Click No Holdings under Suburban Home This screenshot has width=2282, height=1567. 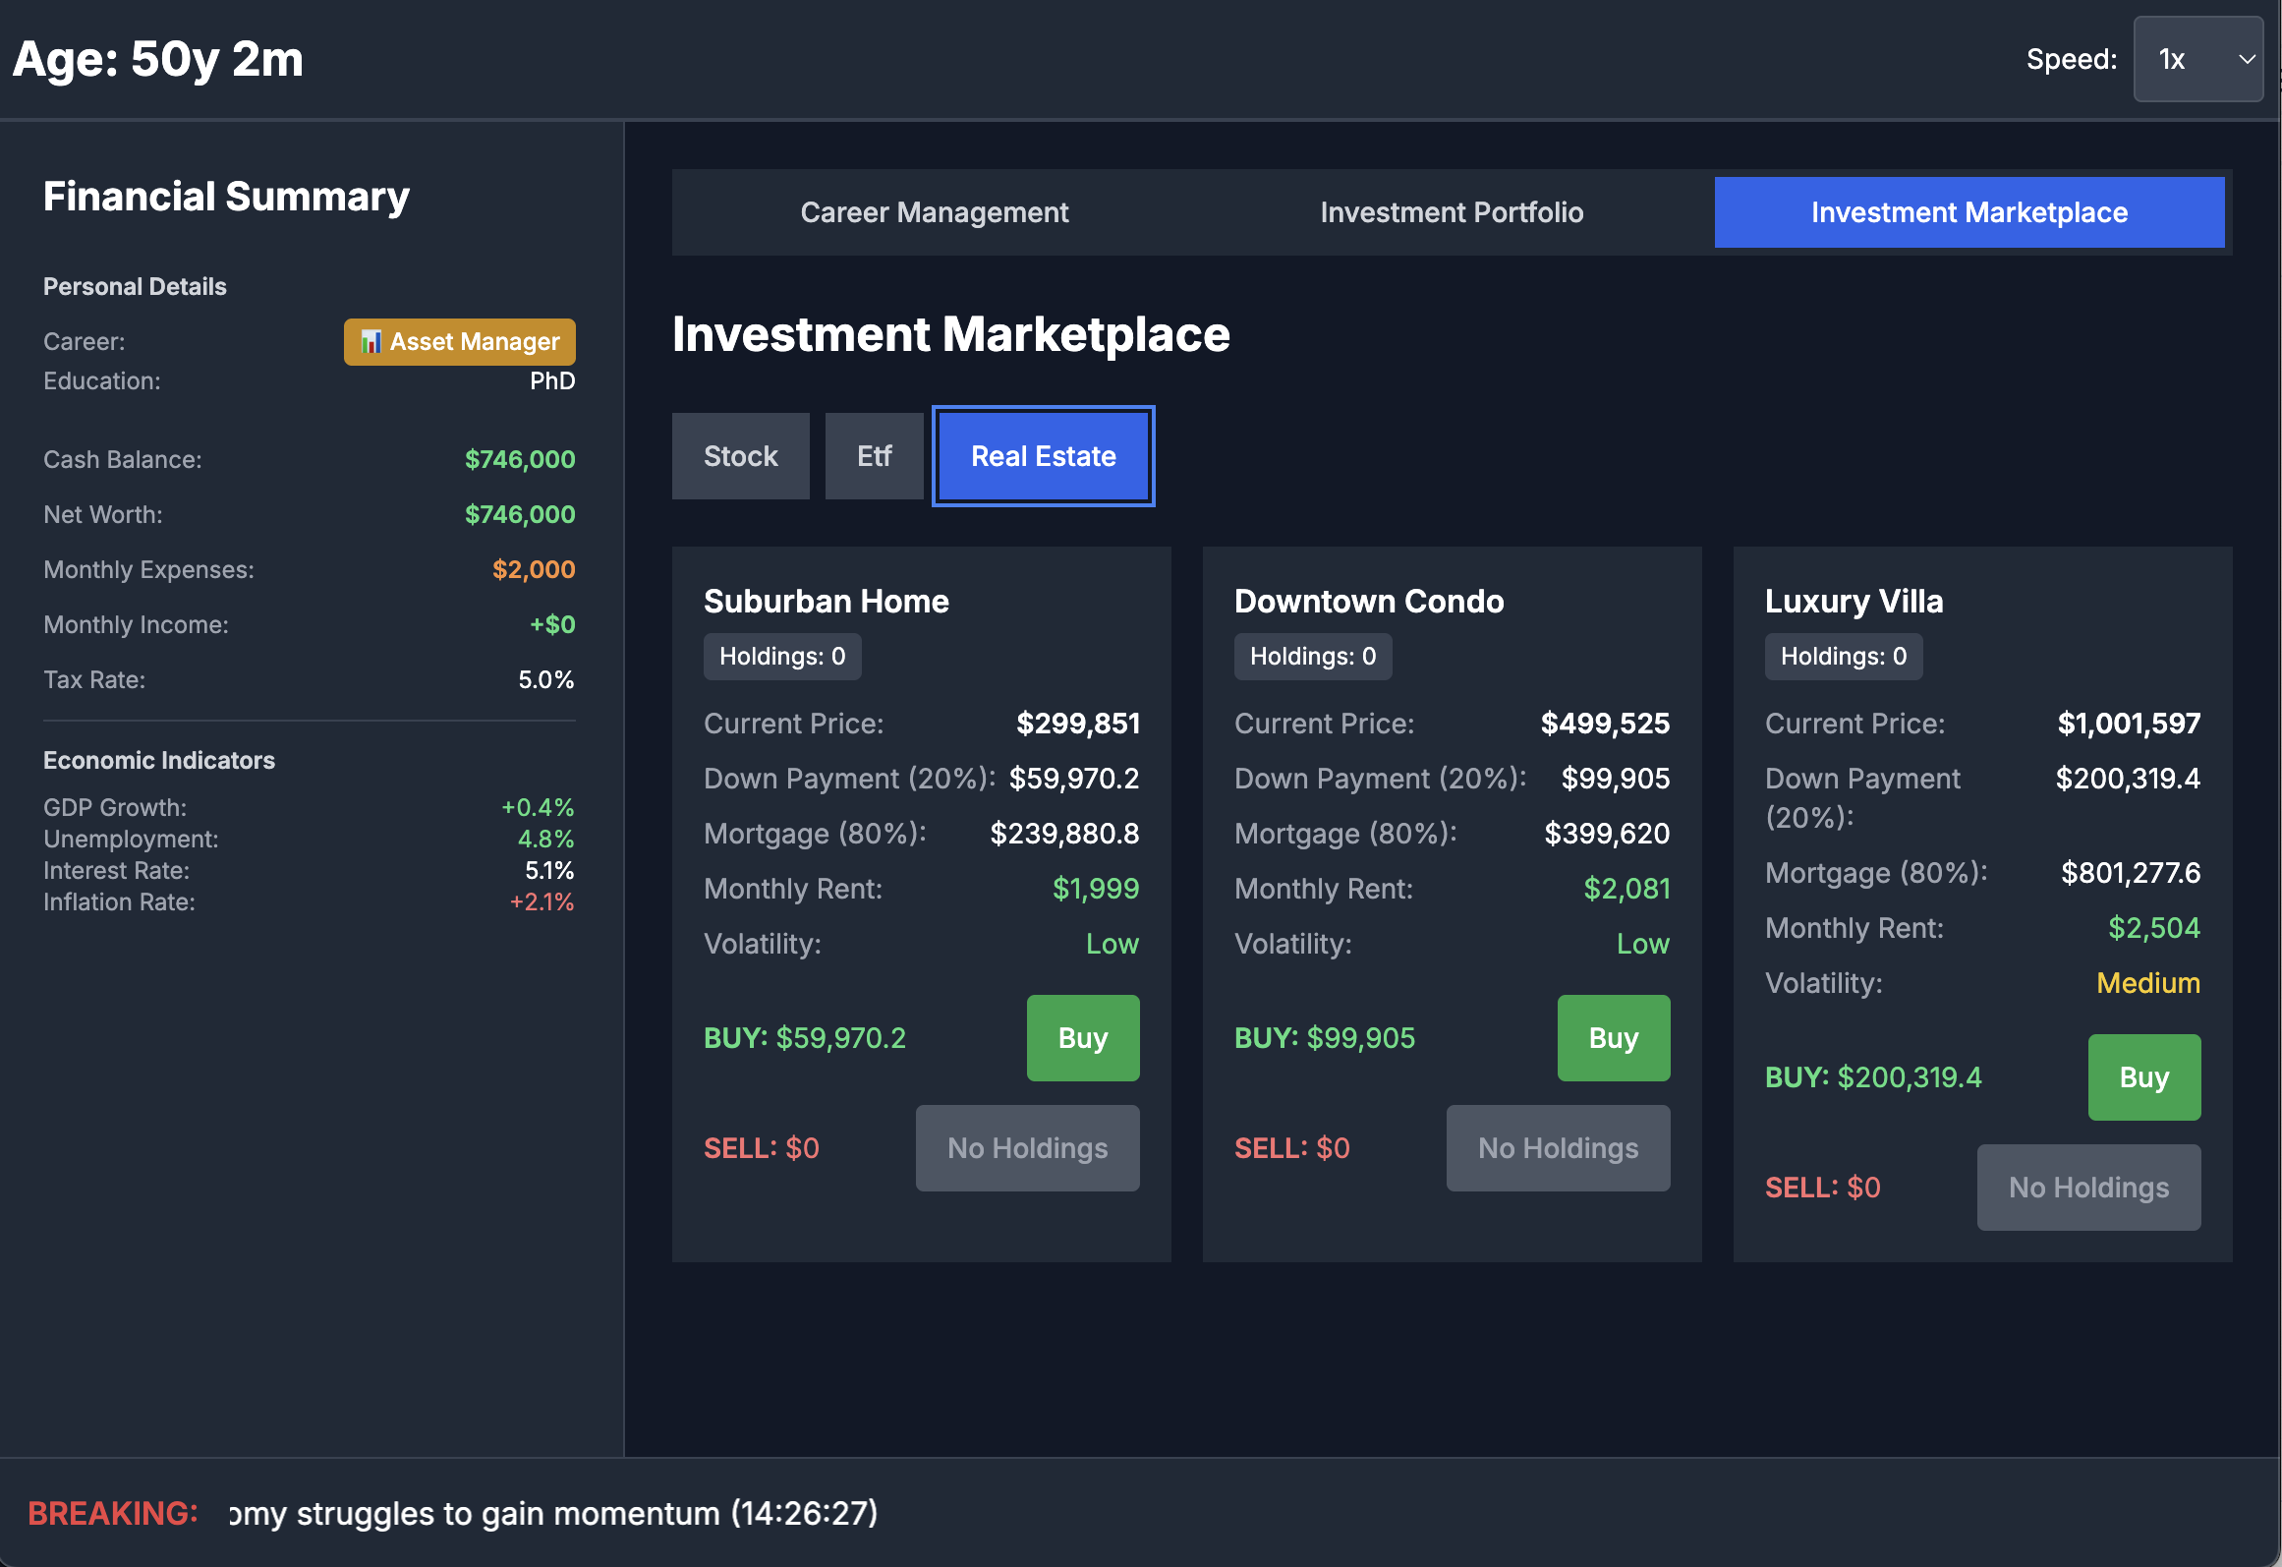(1027, 1147)
